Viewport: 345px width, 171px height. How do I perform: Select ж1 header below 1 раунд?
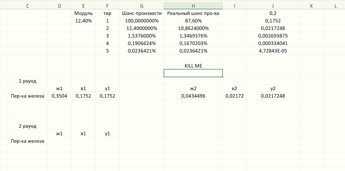[x=59, y=89]
